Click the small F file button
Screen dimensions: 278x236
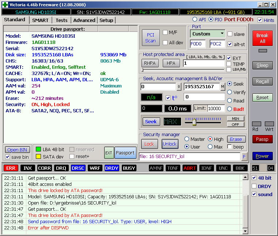(244, 157)
